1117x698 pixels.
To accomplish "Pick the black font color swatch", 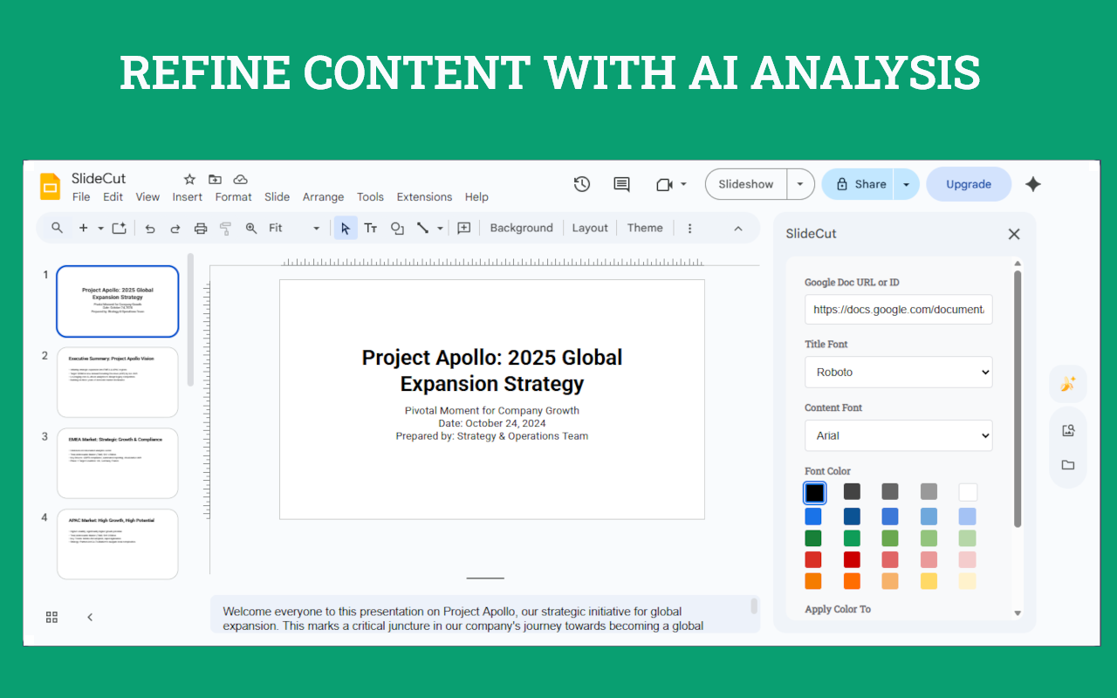I will pos(814,493).
